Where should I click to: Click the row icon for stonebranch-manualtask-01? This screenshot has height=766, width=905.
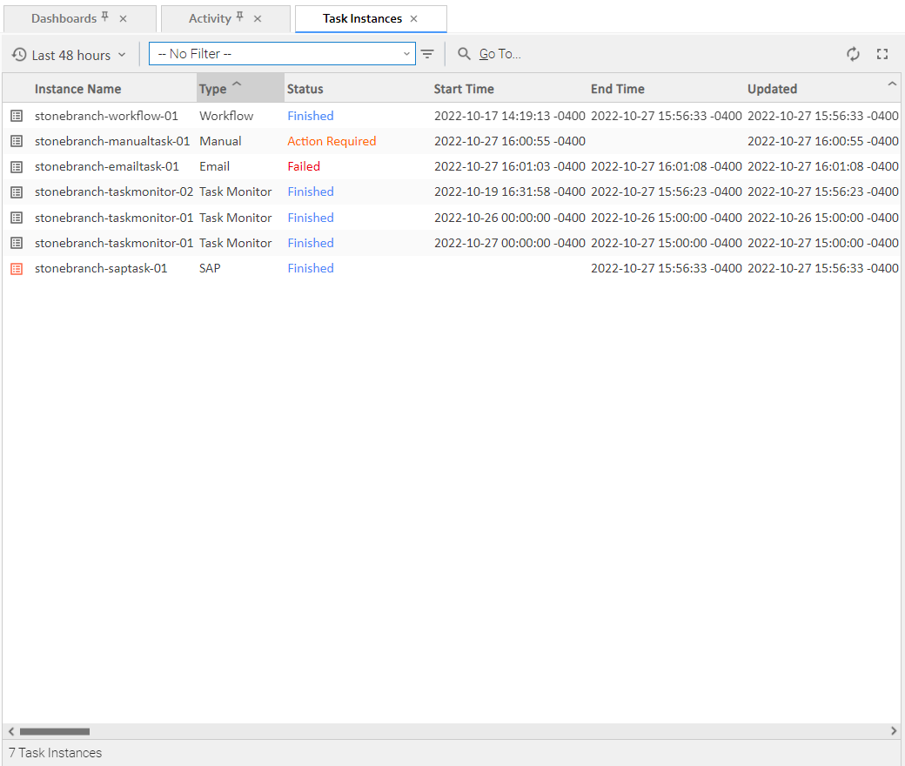(17, 141)
